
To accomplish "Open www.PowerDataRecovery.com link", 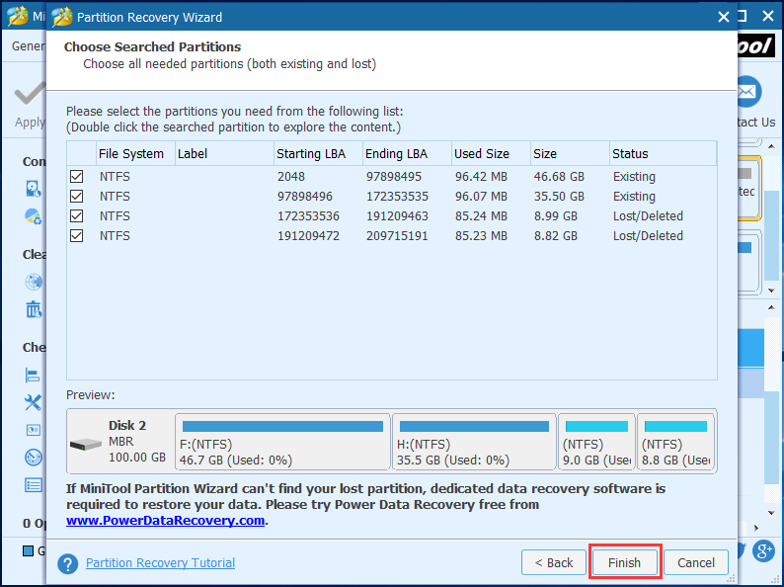I will click(166, 521).
